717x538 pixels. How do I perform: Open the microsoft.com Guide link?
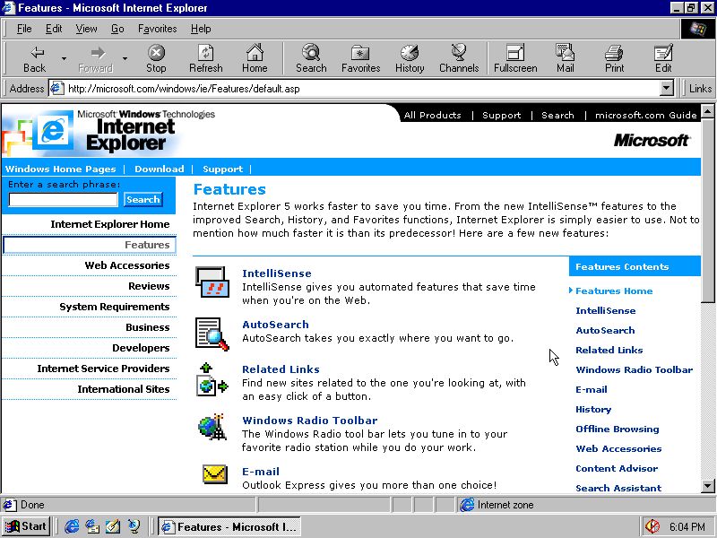click(645, 116)
